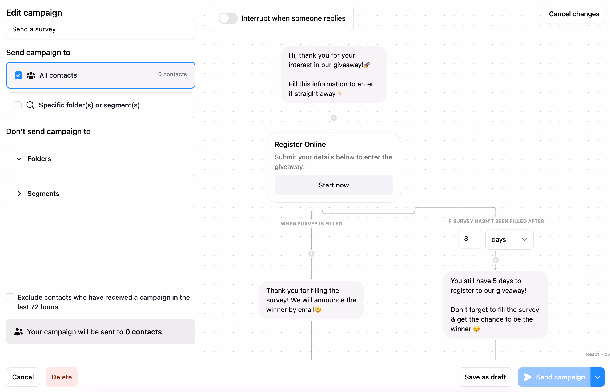Select the search icon in the folders row
Viewport: 610px width, 392px height.
pos(30,105)
